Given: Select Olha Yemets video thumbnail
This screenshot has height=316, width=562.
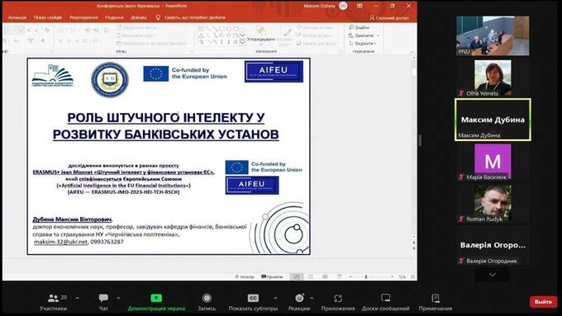Looking at the screenshot, I should [493, 78].
